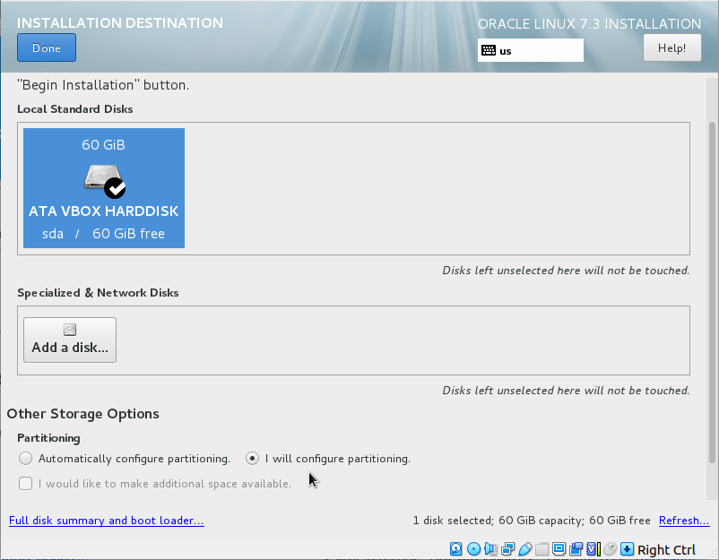The width and height of the screenshot is (719, 560).
Task: Click VirtualBox audio status icon
Action: tap(490, 549)
